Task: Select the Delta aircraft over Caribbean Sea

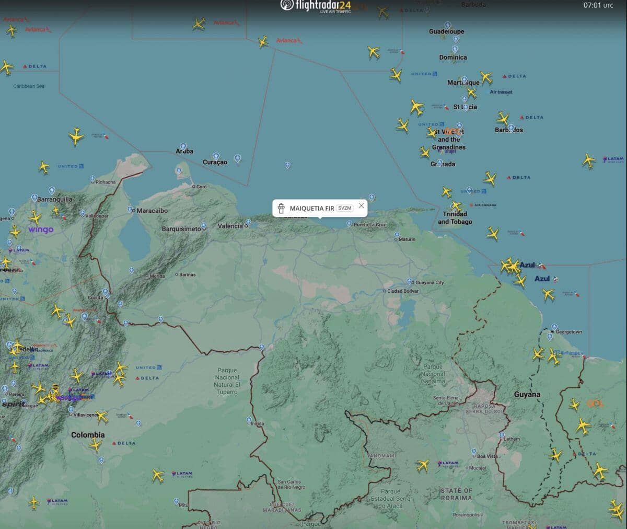Action: 6,67
